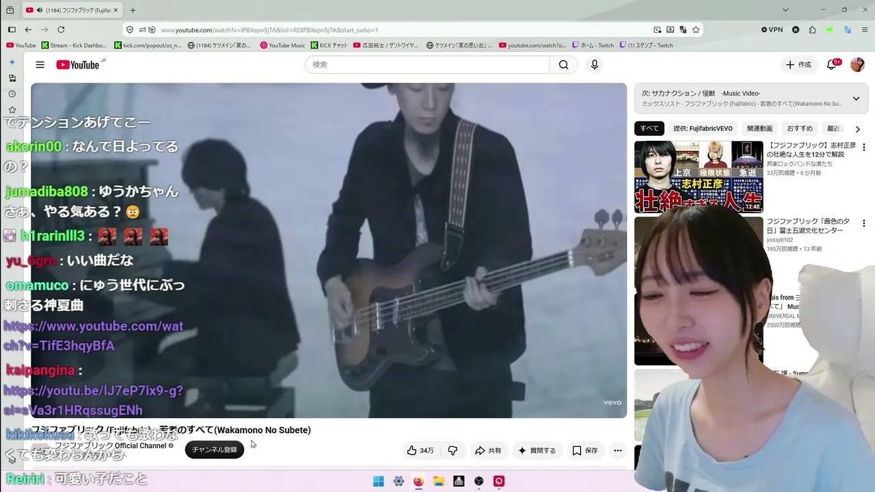
Task: Open the ホーム - Twitch bookmark
Action: click(593, 46)
